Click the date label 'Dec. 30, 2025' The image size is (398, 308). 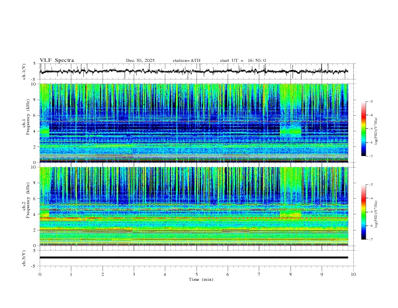click(x=140, y=60)
